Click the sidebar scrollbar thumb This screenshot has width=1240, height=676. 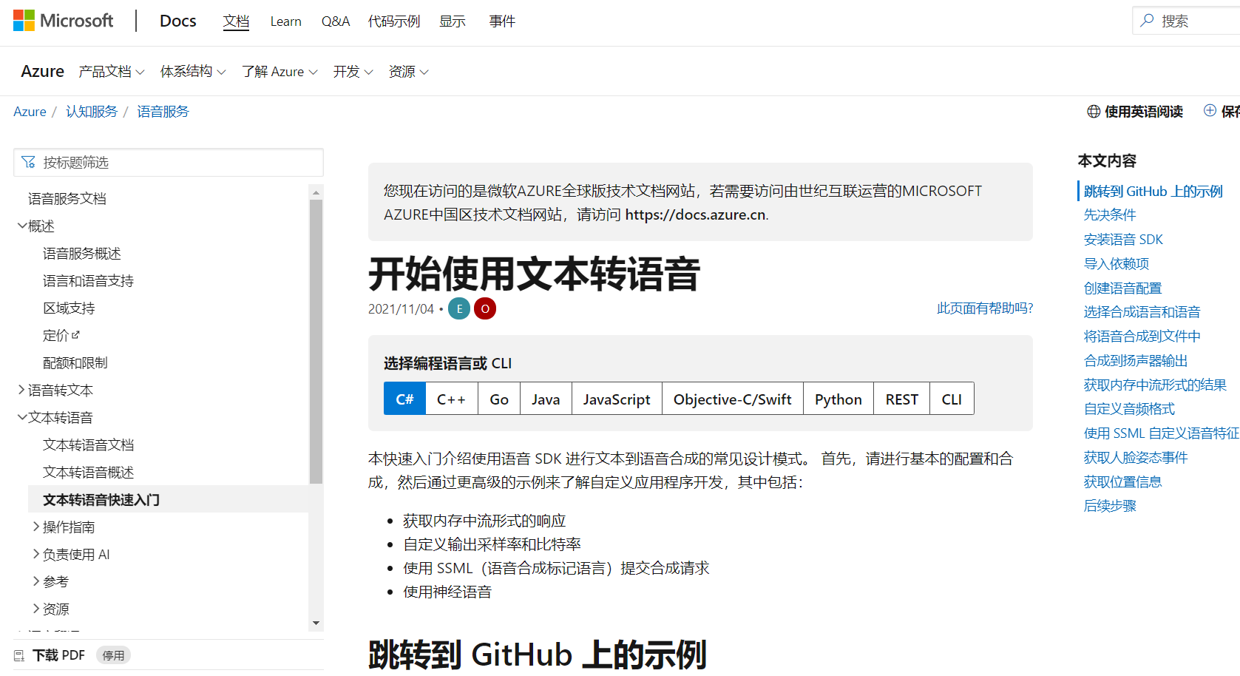click(316, 341)
